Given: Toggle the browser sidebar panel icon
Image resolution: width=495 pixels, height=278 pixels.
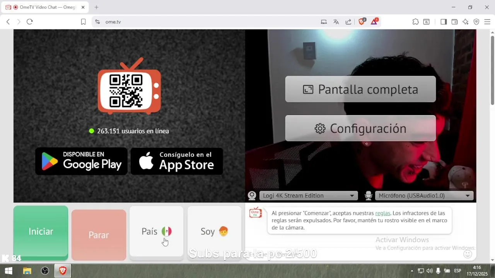Looking at the screenshot, I should (444, 22).
